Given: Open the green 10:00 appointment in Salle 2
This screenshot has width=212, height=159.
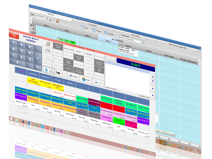Looking at the screenshot, I should point(66,41).
